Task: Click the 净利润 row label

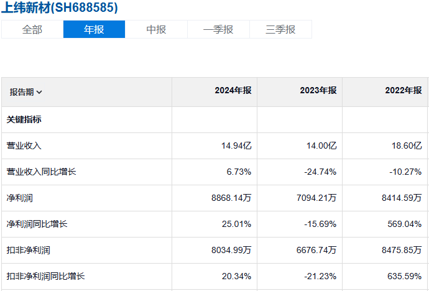Action: coord(19,198)
